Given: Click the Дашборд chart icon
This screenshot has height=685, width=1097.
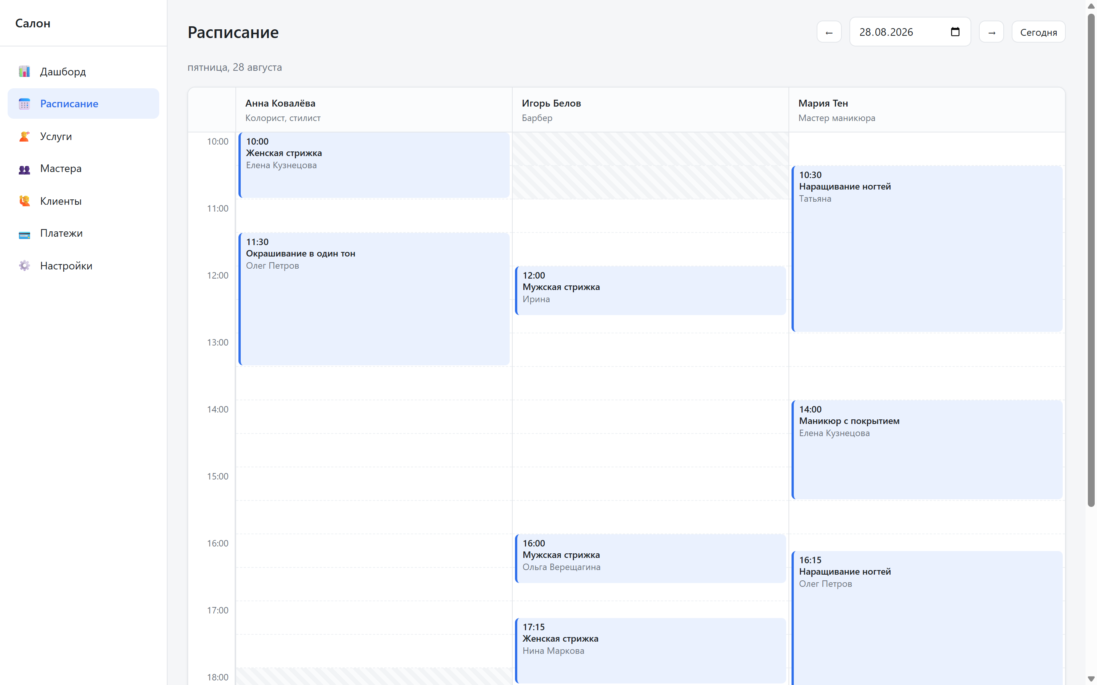Looking at the screenshot, I should pos(24,72).
